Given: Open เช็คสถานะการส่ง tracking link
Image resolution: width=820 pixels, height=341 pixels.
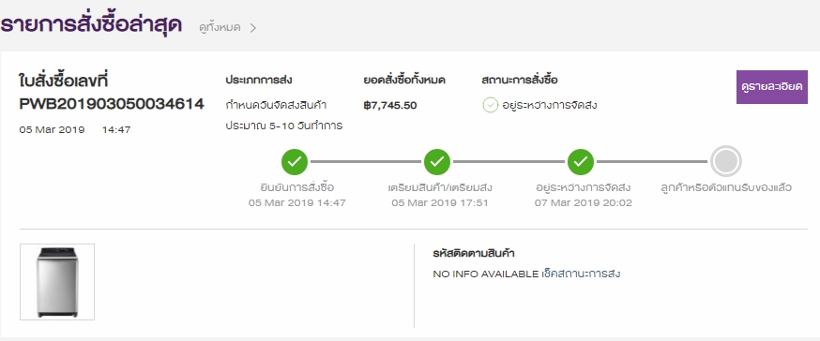Looking at the screenshot, I should [581, 274].
